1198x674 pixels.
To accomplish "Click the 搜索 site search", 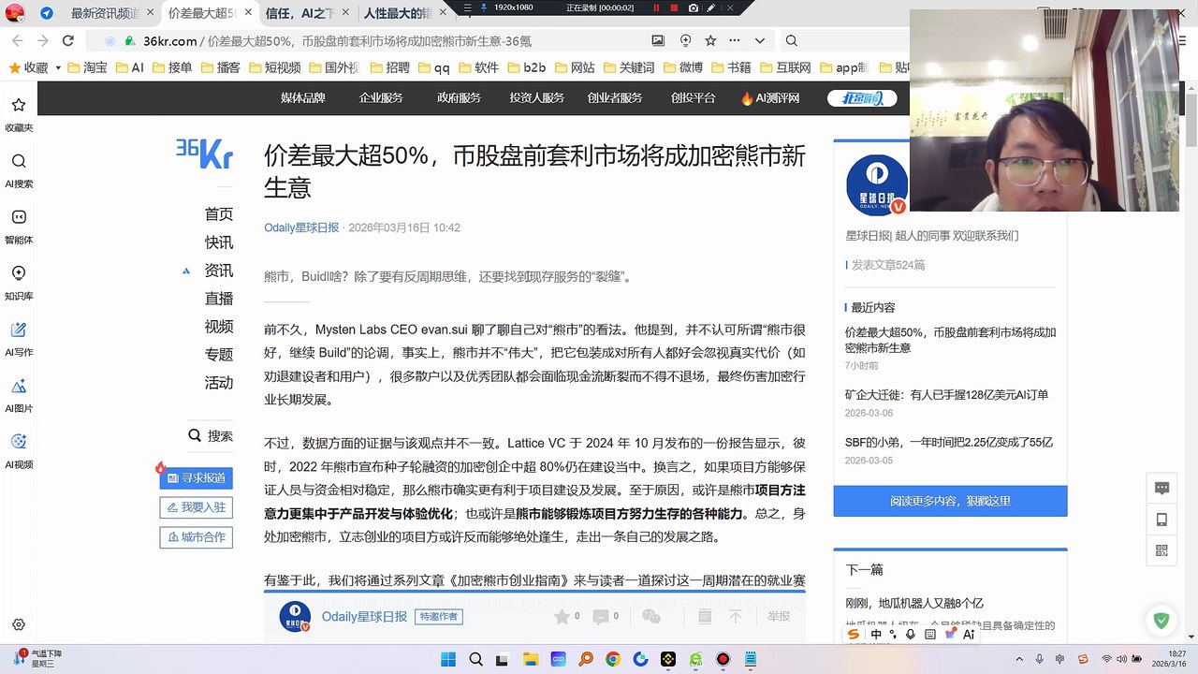I will (211, 435).
